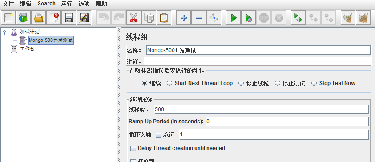This screenshot has height=162, width=375.
Task: Open the 文件 menu
Action: pyautogui.click(x=8, y=4)
